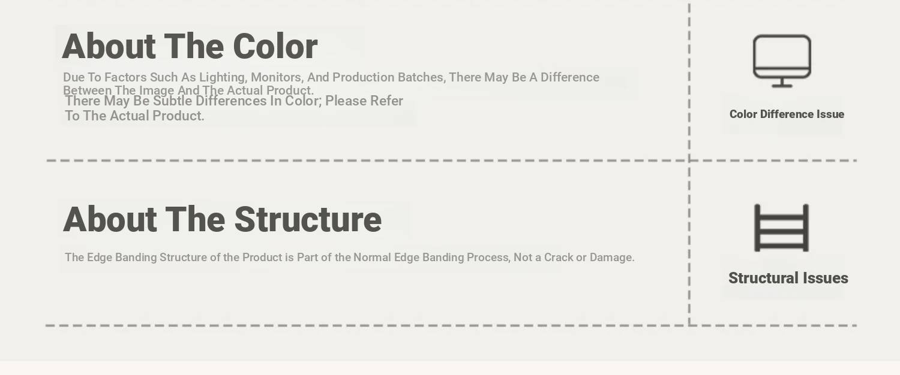Select the Structural Issues label
Screen dimensions: 900x375
click(788, 278)
